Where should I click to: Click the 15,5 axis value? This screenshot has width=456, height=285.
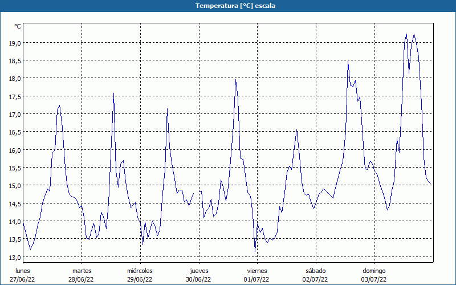15,168
